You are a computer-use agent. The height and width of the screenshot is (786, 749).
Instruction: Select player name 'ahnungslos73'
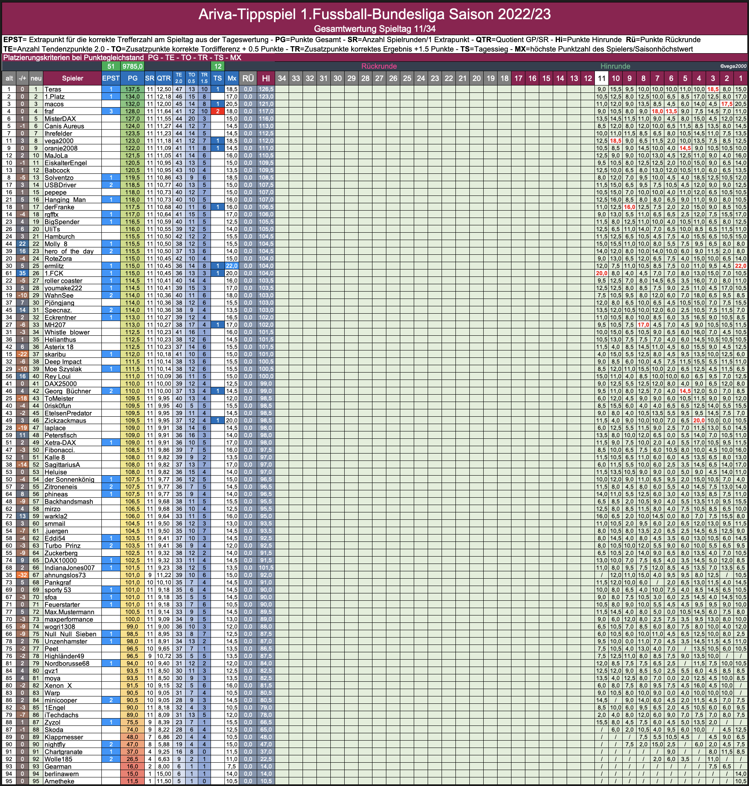[65, 575]
